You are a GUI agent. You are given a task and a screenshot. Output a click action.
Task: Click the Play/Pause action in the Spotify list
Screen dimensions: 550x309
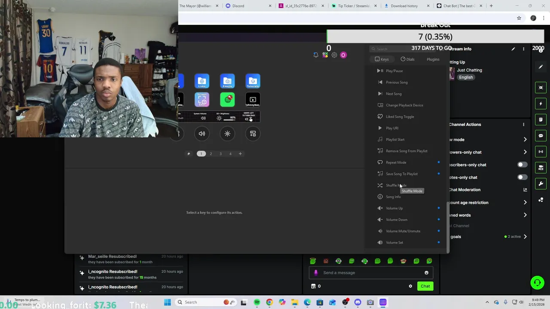[x=394, y=71]
